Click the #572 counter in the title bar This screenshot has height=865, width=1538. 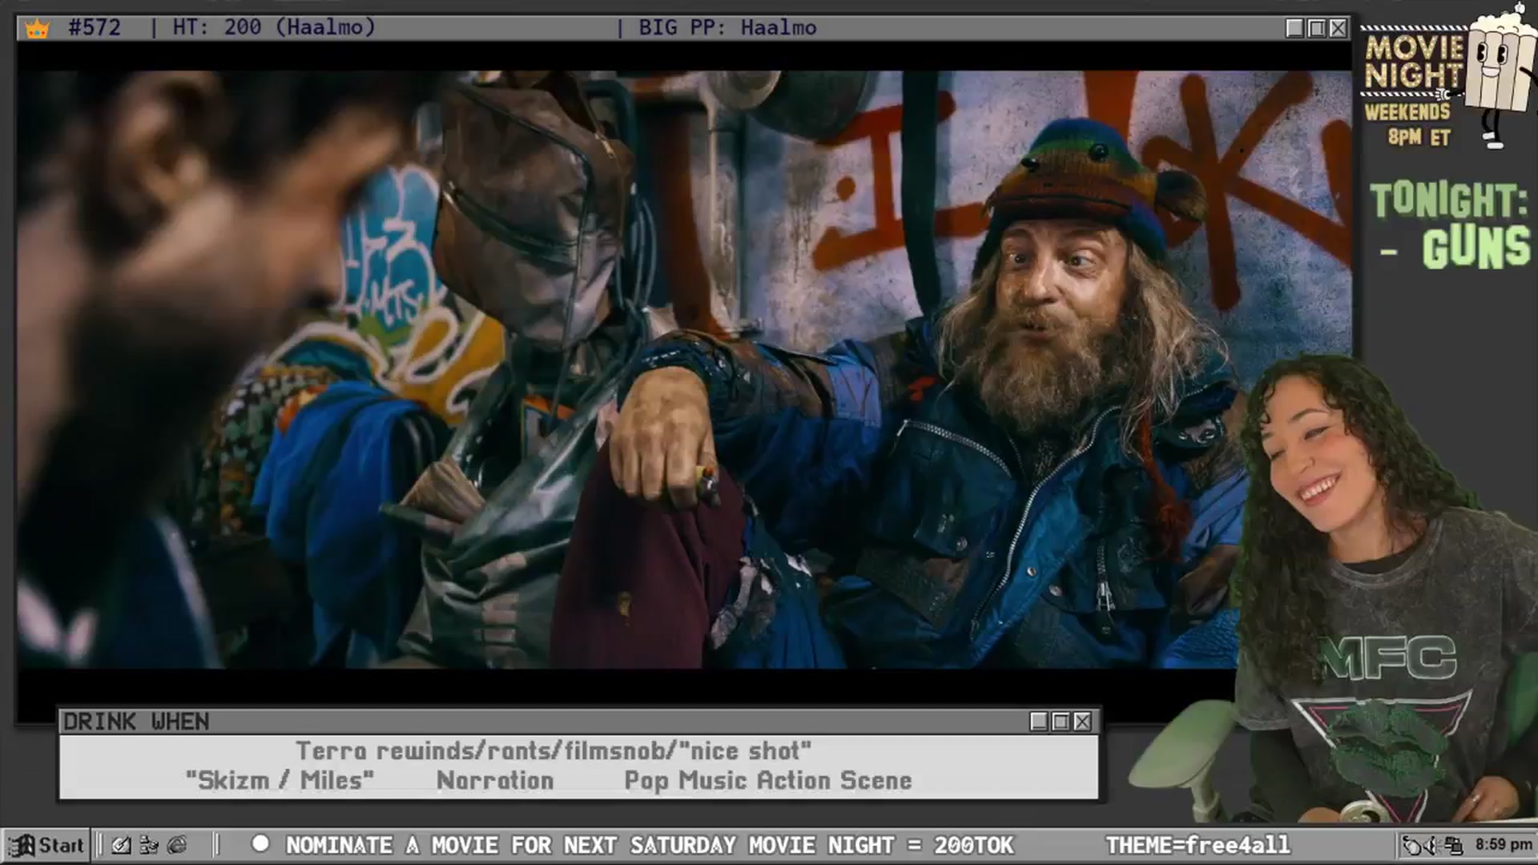point(95,27)
